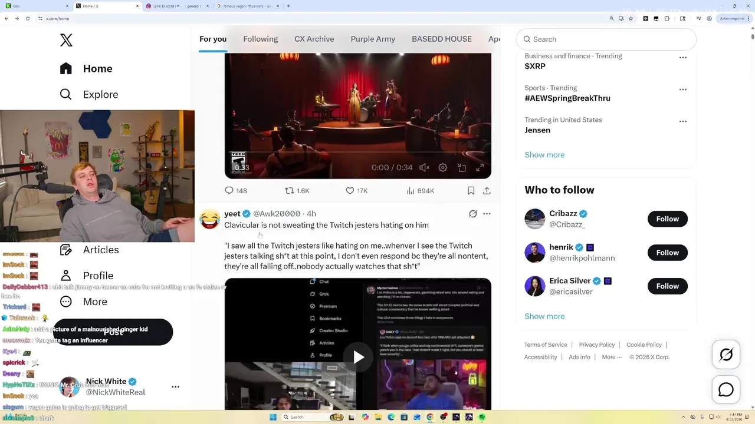Open Ads info footer link
The image size is (755, 424).
tap(579, 357)
